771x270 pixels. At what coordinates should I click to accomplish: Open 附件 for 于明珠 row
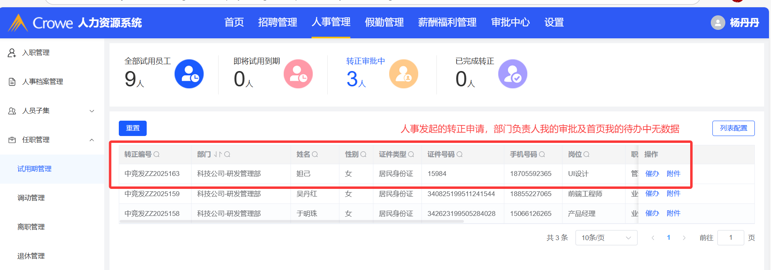[674, 213]
